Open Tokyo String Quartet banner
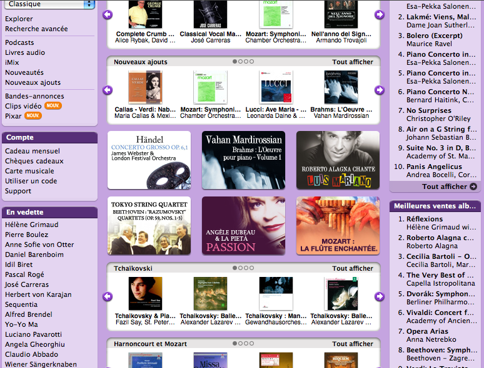Image resolution: width=484 pixels, height=368 pixels. (149, 226)
